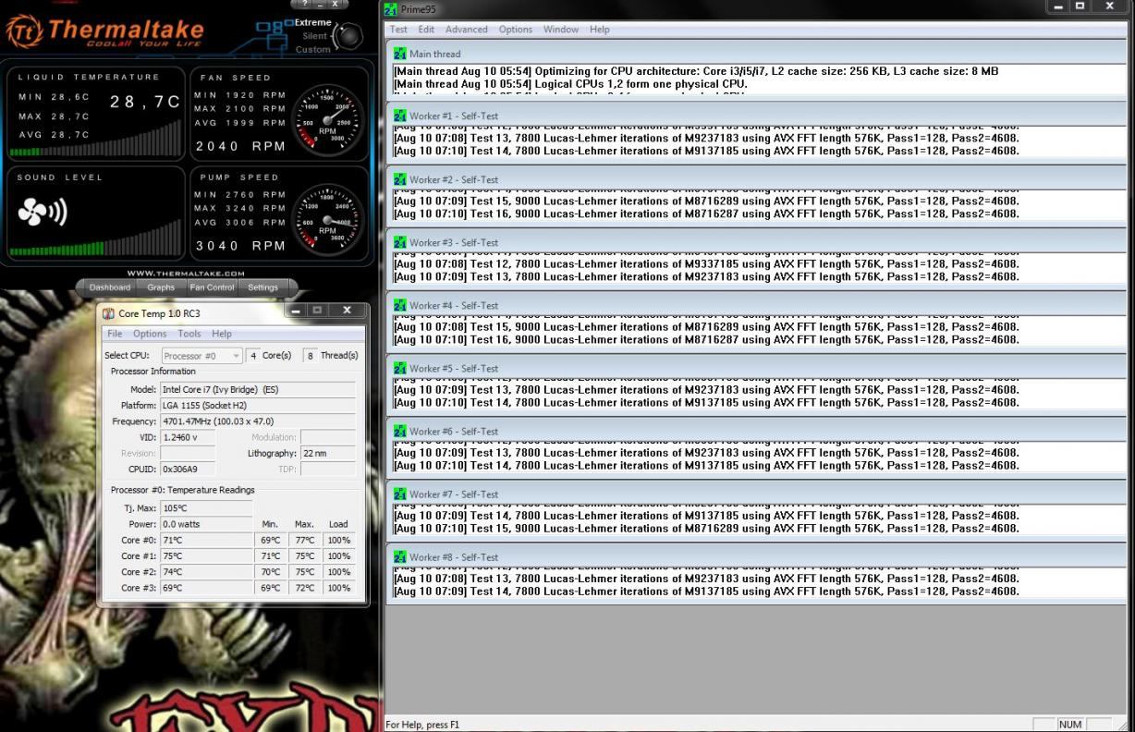Click the Core Temp title bar icon
Viewport: 1135px width, 732px height.
tap(108, 313)
